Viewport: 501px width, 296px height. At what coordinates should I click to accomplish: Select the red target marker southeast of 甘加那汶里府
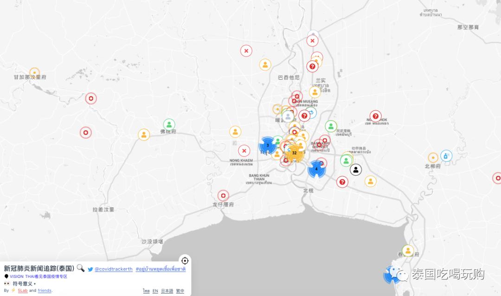[91, 98]
